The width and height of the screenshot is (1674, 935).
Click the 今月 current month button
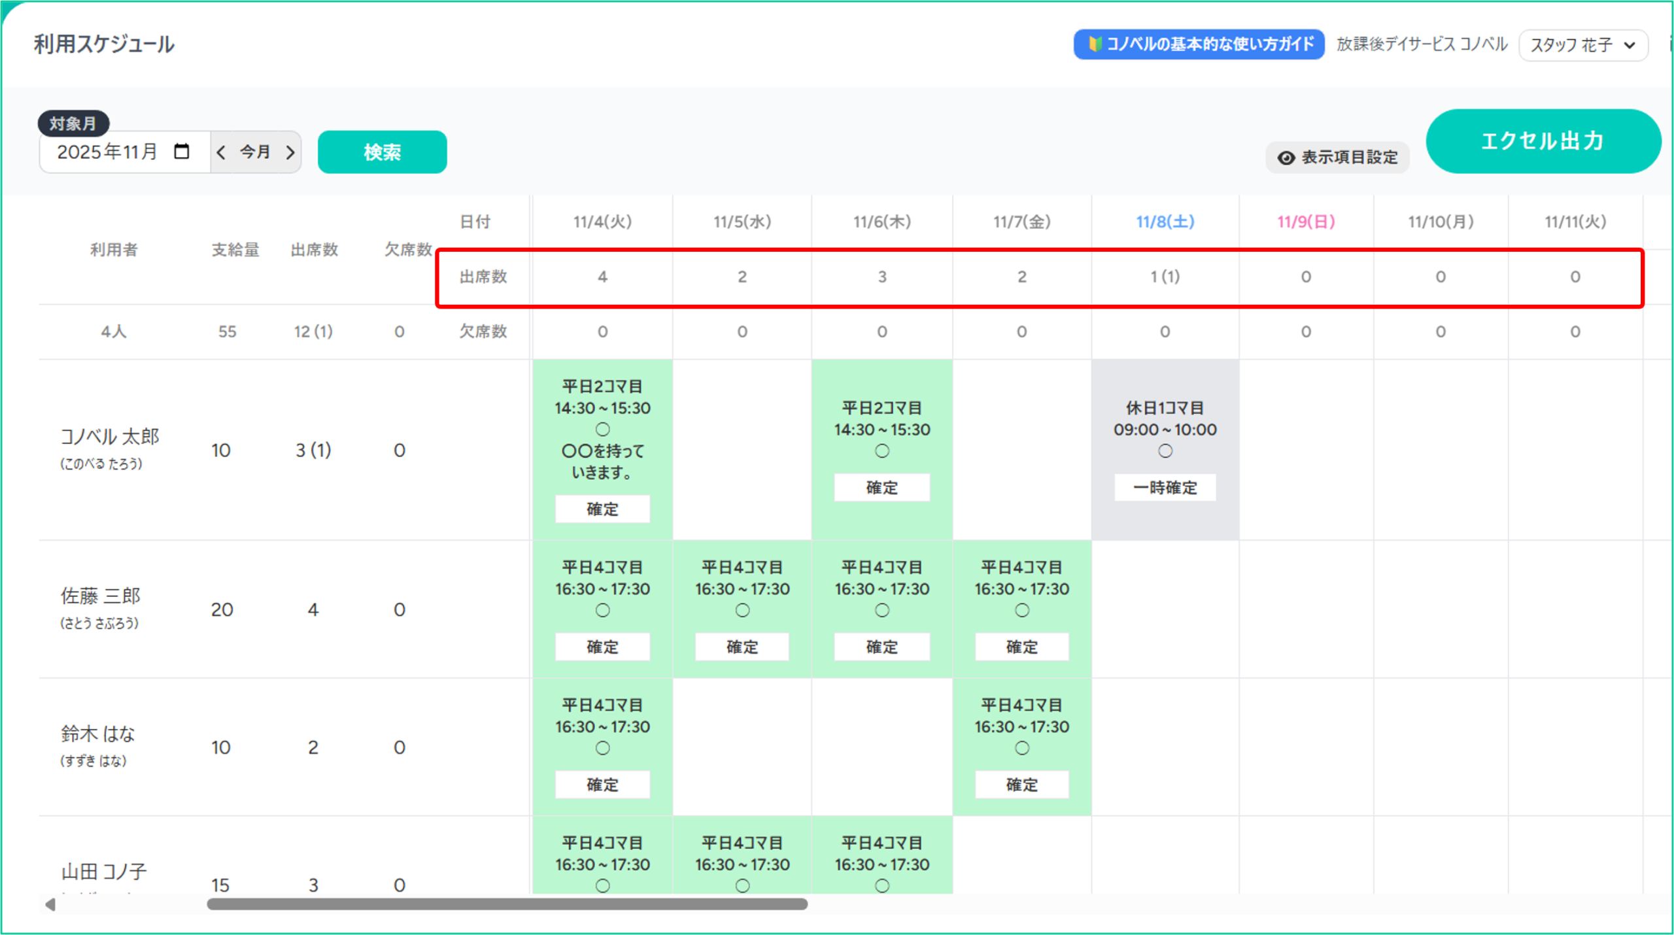255,152
